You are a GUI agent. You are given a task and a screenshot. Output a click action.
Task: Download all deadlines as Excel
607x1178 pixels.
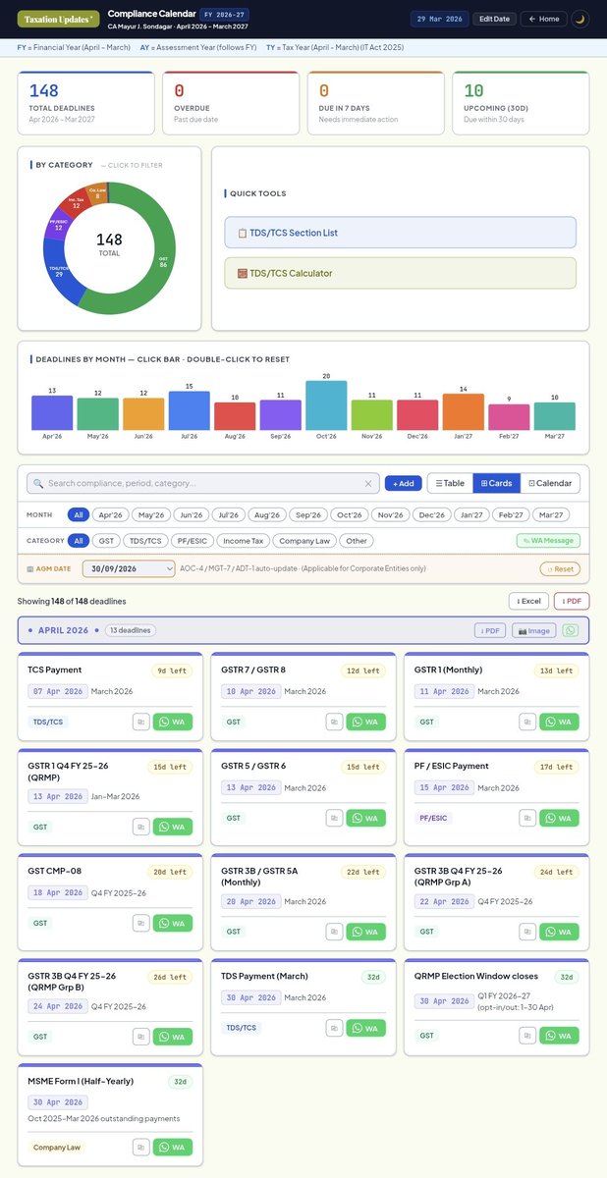(x=528, y=601)
